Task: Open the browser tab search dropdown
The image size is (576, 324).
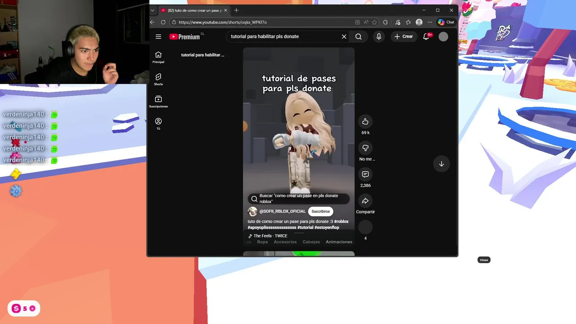Action: 152,10
